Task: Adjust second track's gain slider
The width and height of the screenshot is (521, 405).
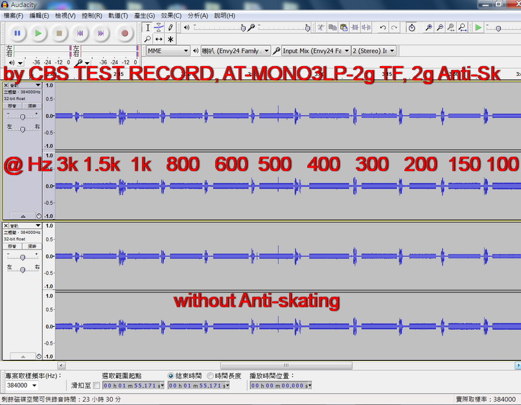Action: pos(23,257)
